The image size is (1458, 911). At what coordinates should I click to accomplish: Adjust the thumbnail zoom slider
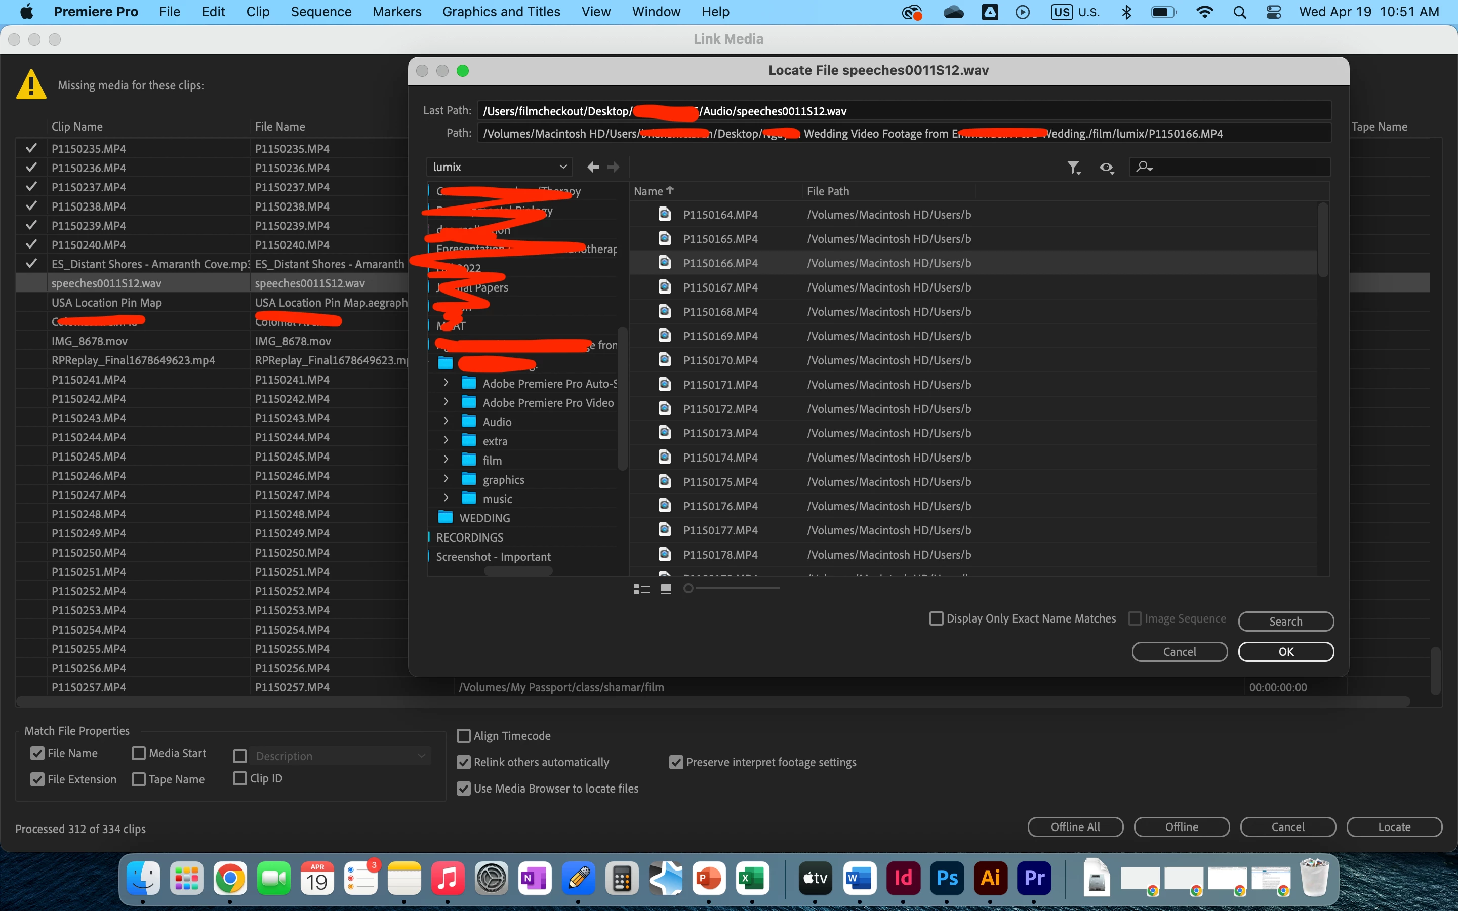[688, 588]
